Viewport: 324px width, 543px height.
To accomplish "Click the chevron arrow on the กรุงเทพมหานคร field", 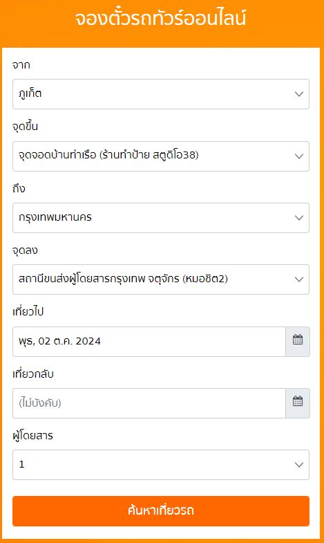I will coord(298,218).
